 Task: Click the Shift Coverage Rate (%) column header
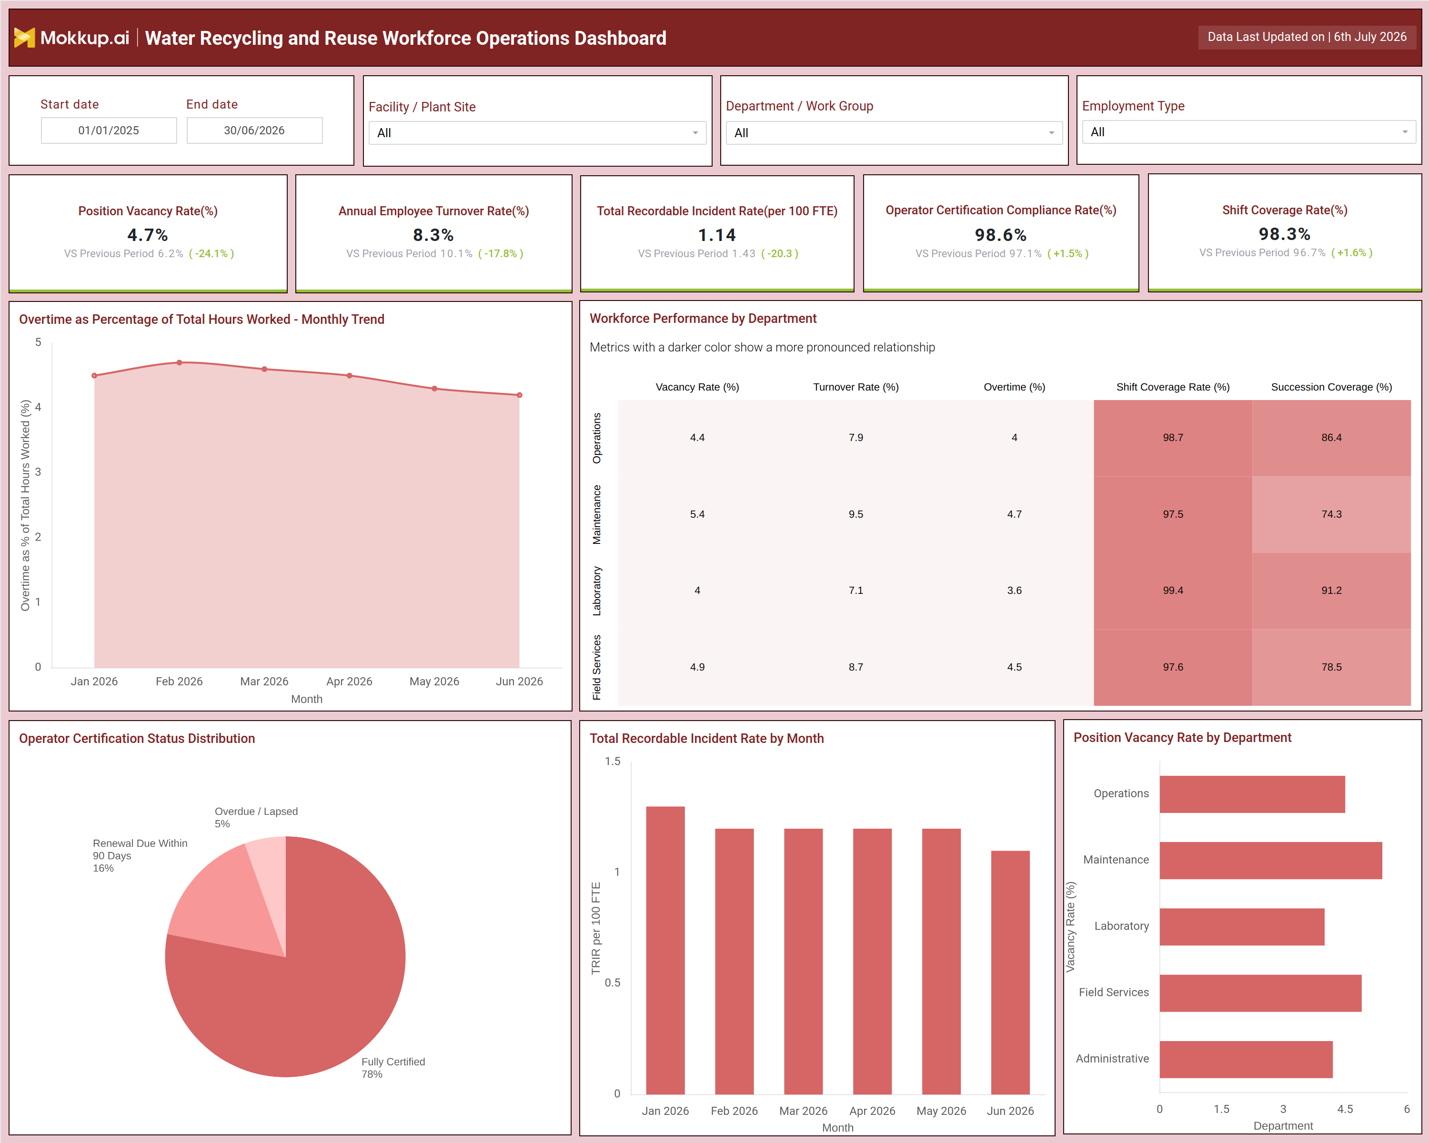coord(1173,387)
